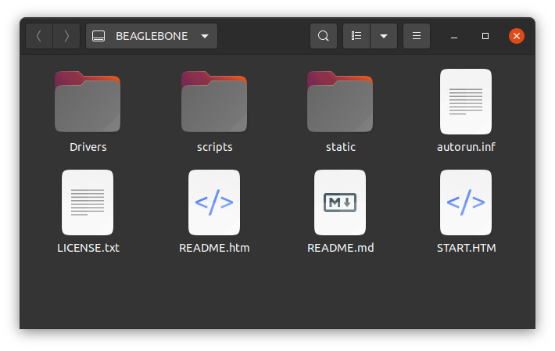Select the LICENSE.txt document icon
Image resolution: width=555 pixels, height=351 pixels.
point(88,202)
